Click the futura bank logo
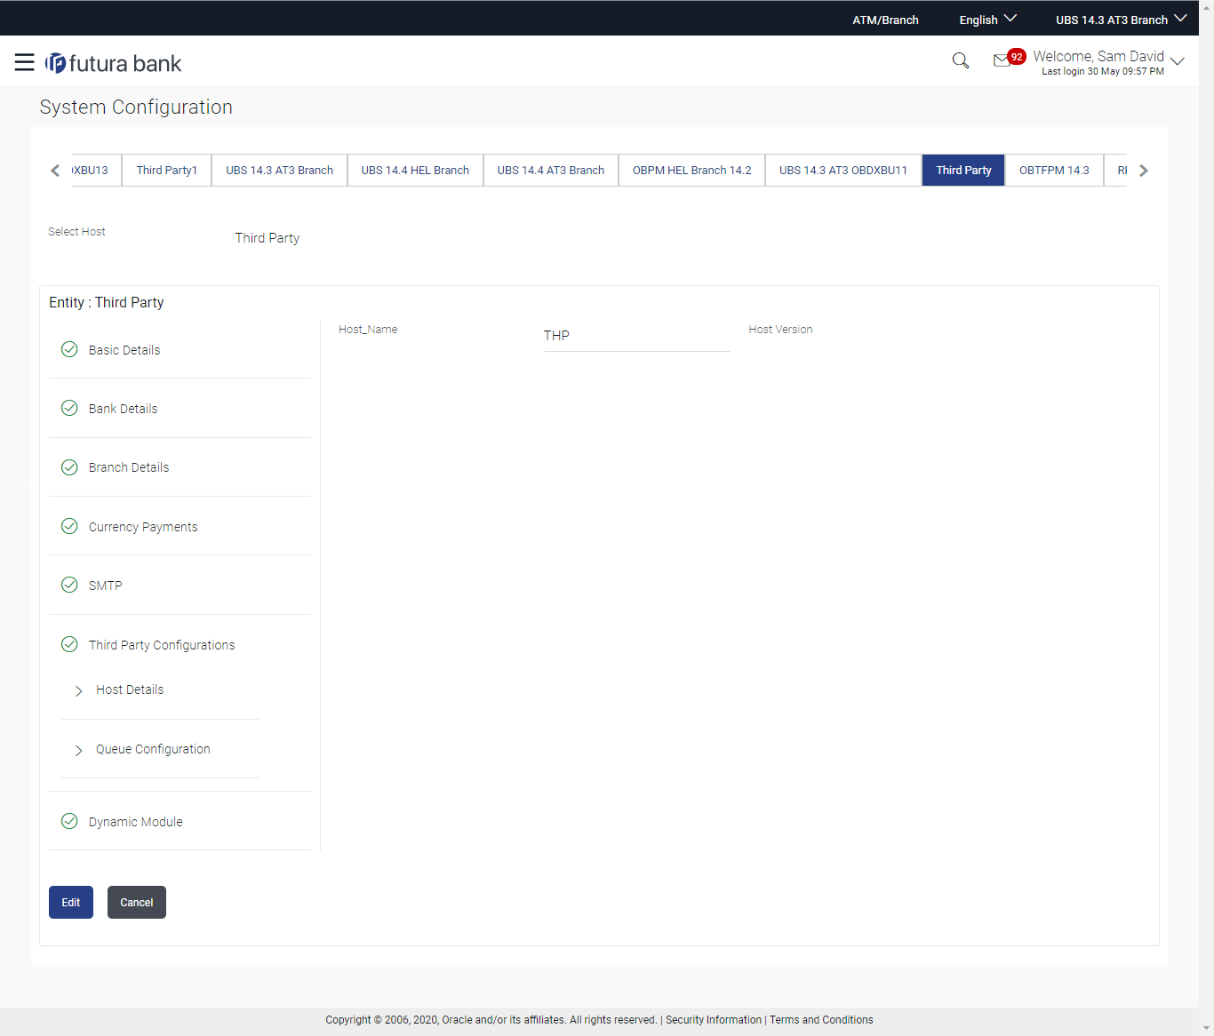The image size is (1214, 1036). 114,63
